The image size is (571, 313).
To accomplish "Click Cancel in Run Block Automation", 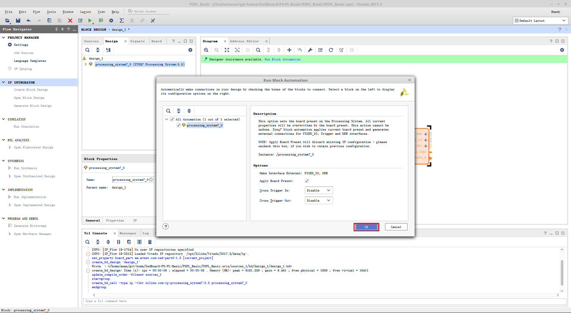I will tap(396, 227).
